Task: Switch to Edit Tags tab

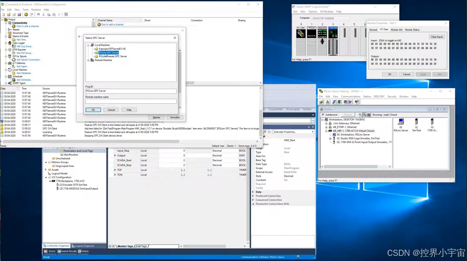Action: tap(141, 246)
